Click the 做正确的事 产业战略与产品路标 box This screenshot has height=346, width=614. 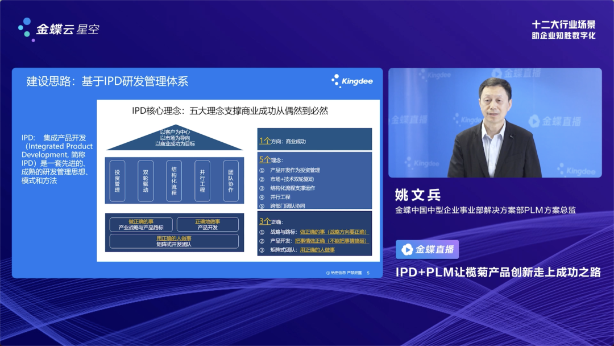[x=141, y=225]
